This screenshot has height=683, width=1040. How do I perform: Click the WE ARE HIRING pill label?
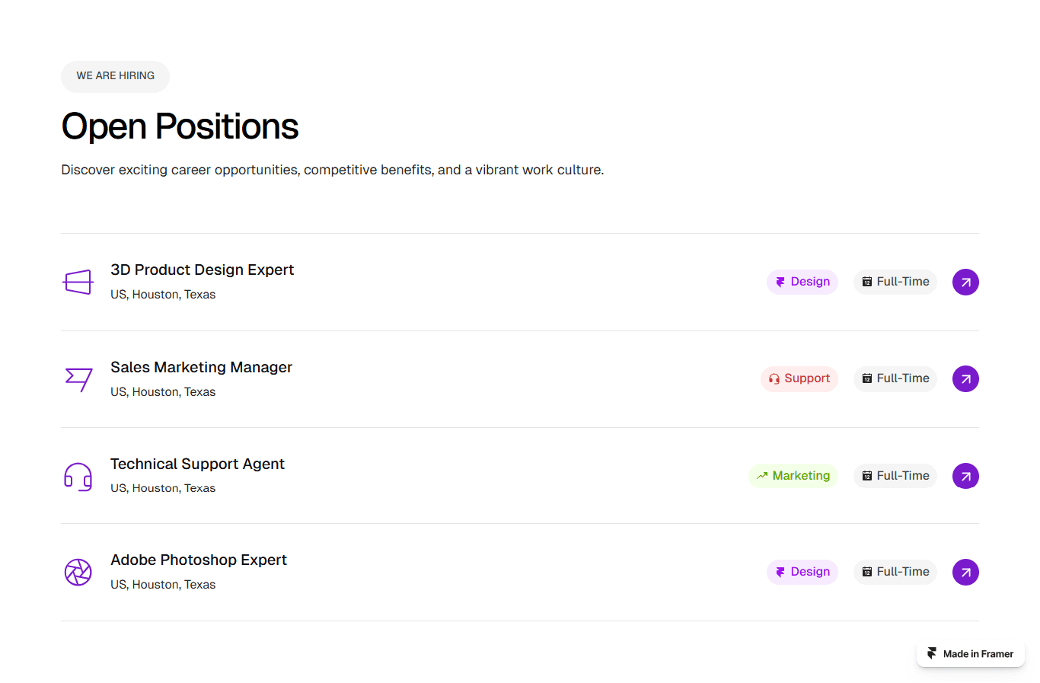115,76
